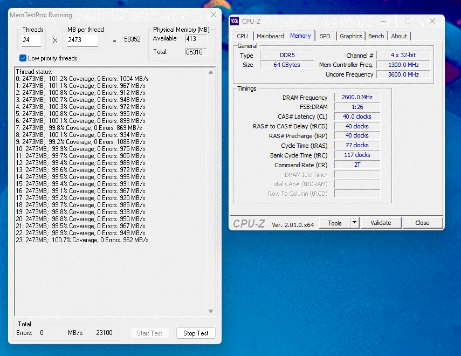Viewport: 461px width, 356px height.
Task: Click the total MB/s value 23100
Action: point(104,333)
